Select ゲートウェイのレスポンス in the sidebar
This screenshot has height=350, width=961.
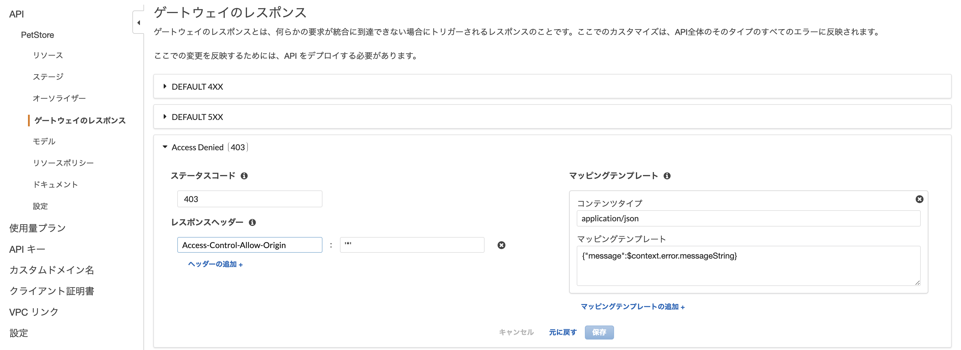(80, 120)
